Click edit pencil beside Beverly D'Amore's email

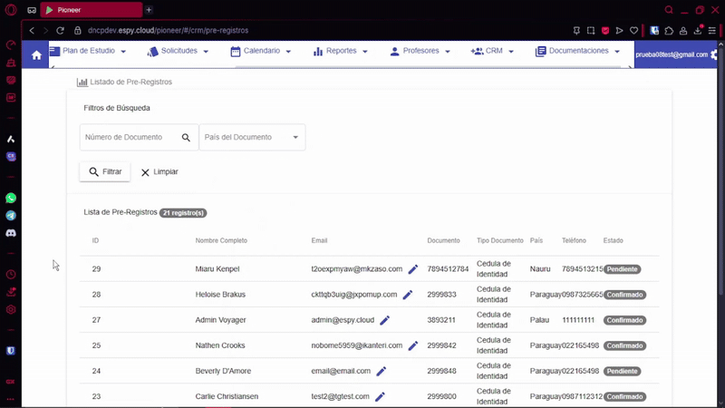tap(382, 371)
